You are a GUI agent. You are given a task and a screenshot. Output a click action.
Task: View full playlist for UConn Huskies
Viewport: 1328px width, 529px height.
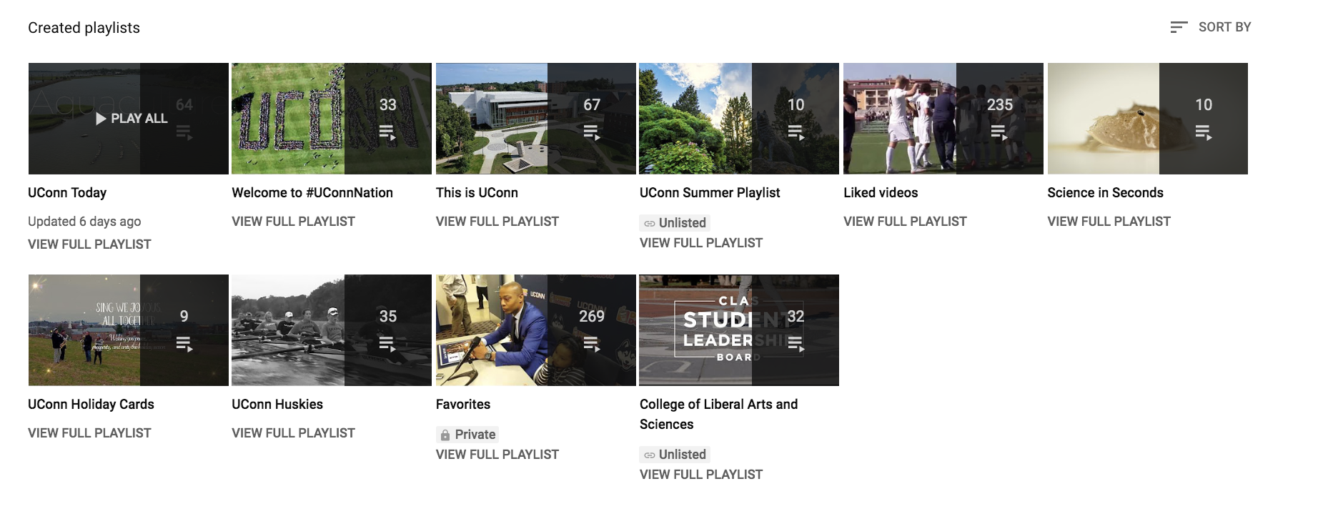pos(293,433)
